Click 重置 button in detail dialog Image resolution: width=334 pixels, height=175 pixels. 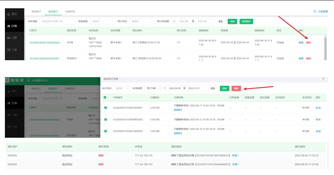tap(213, 88)
